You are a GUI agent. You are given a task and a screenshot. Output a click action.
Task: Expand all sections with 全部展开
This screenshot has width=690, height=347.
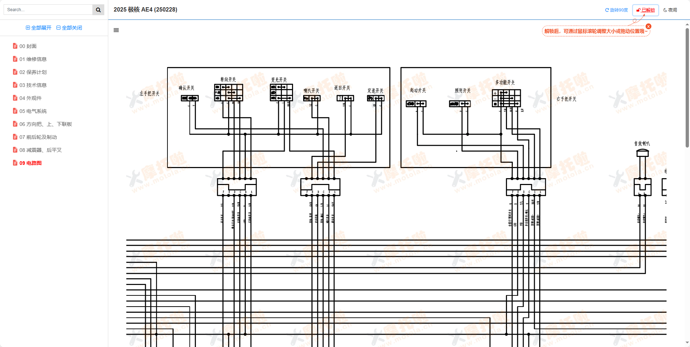tap(39, 28)
